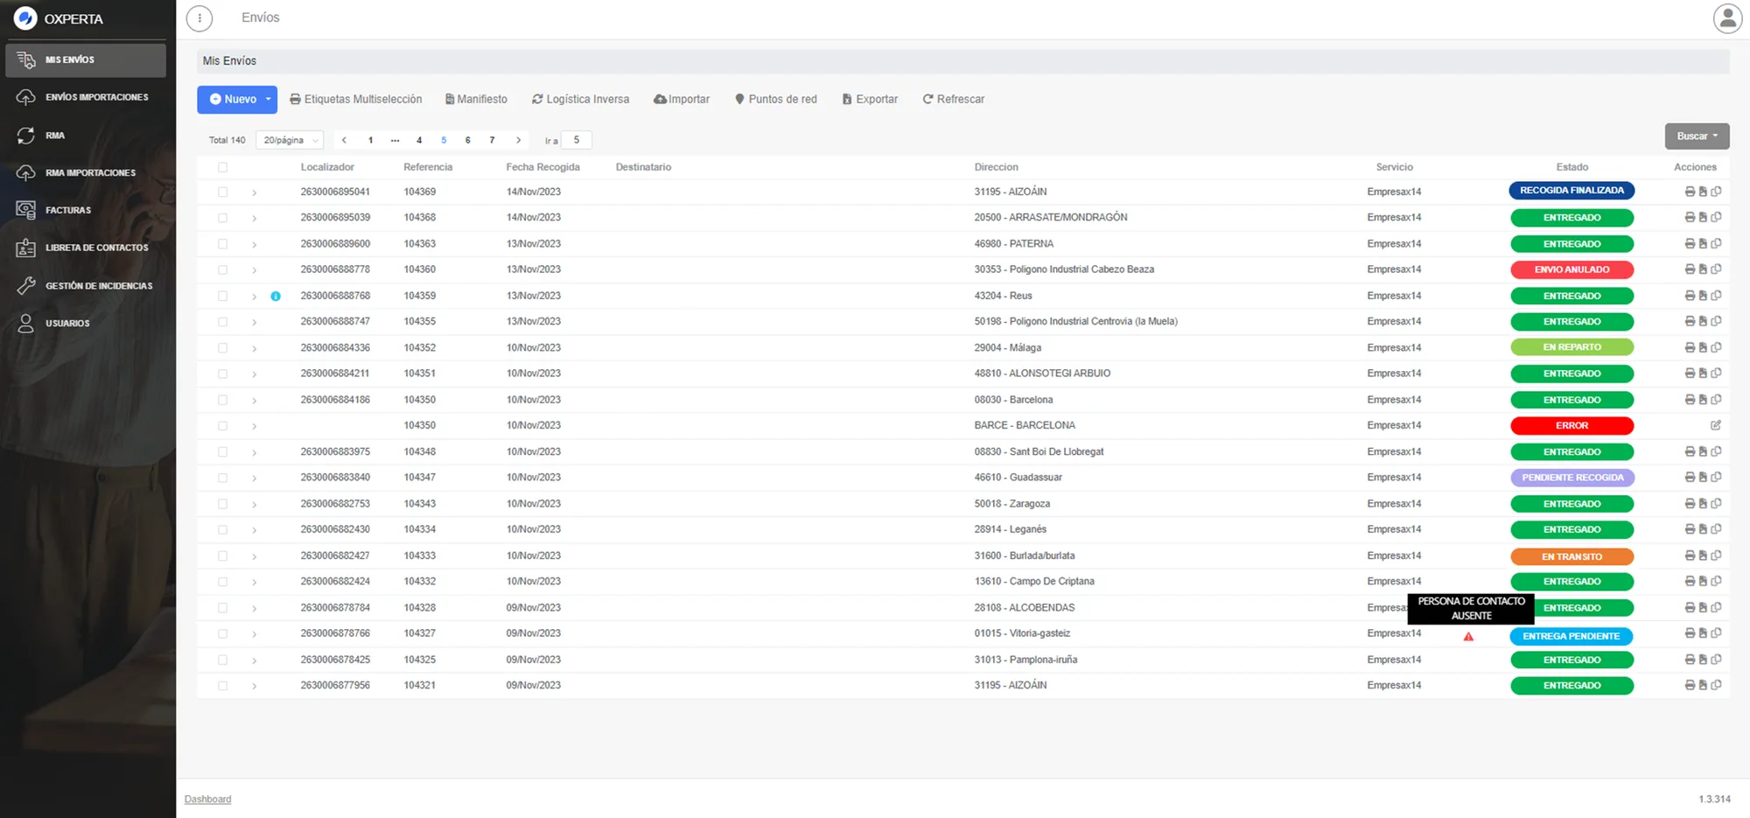Open the Facturas menu item
1750x818 pixels.
86,210
